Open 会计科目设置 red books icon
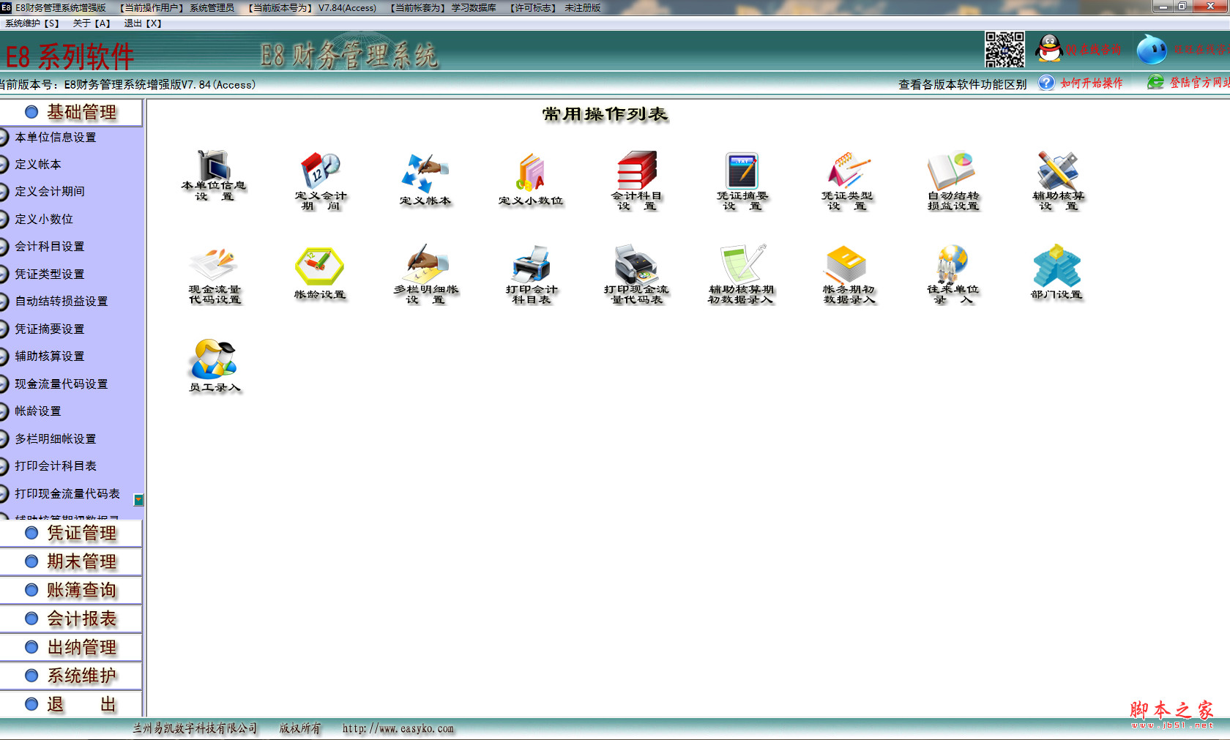The height and width of the screenshot is (740, 1230). point(636,181)
